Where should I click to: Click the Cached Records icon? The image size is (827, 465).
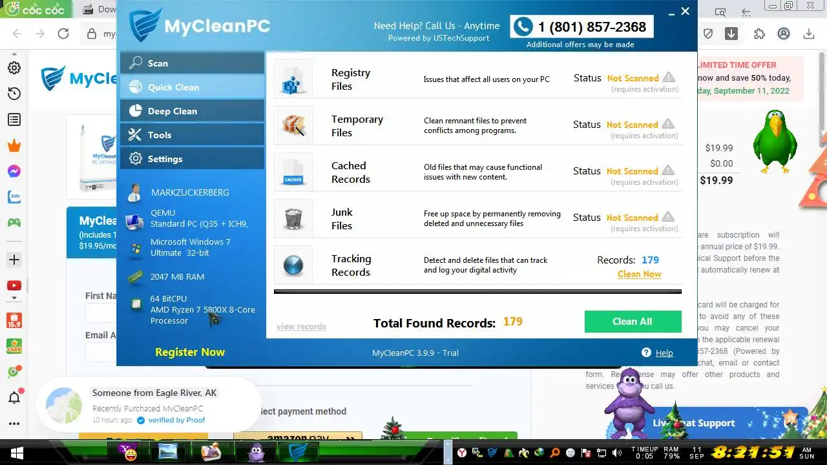(x=293, y=172)
